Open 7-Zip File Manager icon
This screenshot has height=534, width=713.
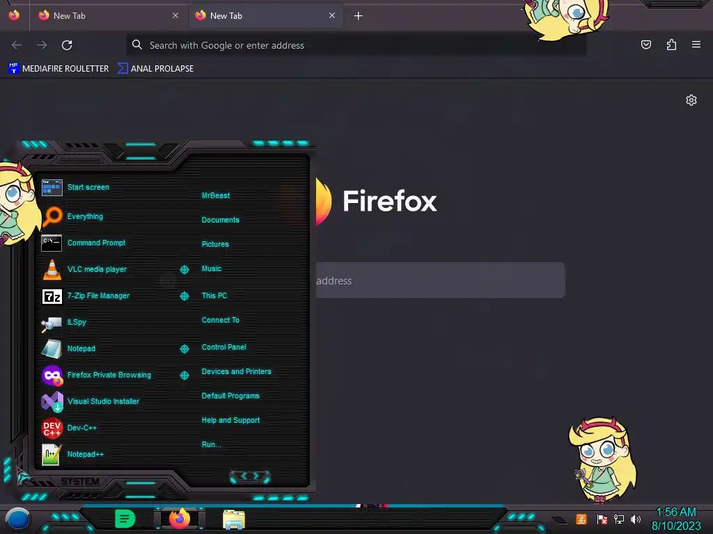pos(52,296)
